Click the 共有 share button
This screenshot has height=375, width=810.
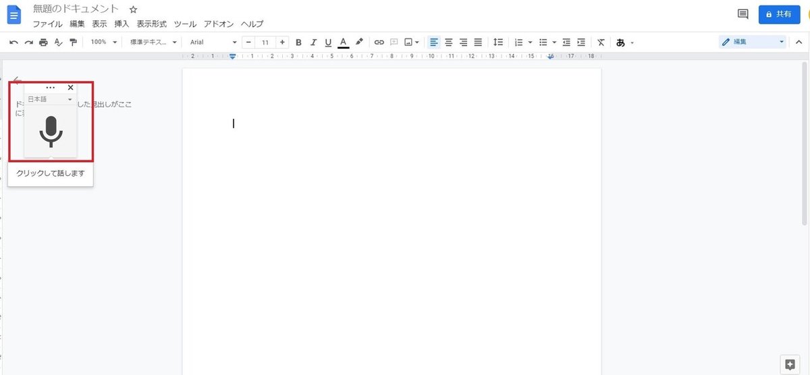pyautogui.click(x=779, y=13)
